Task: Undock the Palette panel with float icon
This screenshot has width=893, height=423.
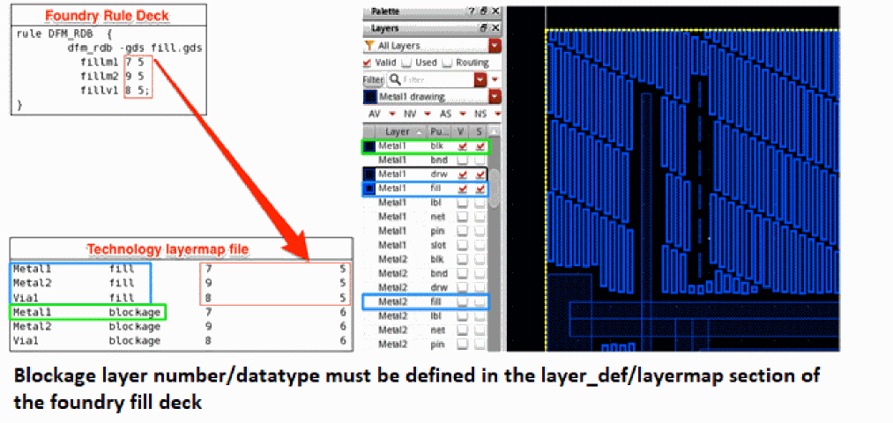Action: coord(483,11)
